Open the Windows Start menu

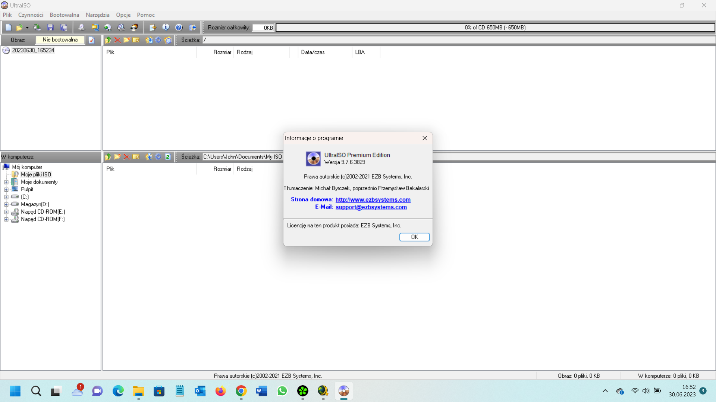15,391
